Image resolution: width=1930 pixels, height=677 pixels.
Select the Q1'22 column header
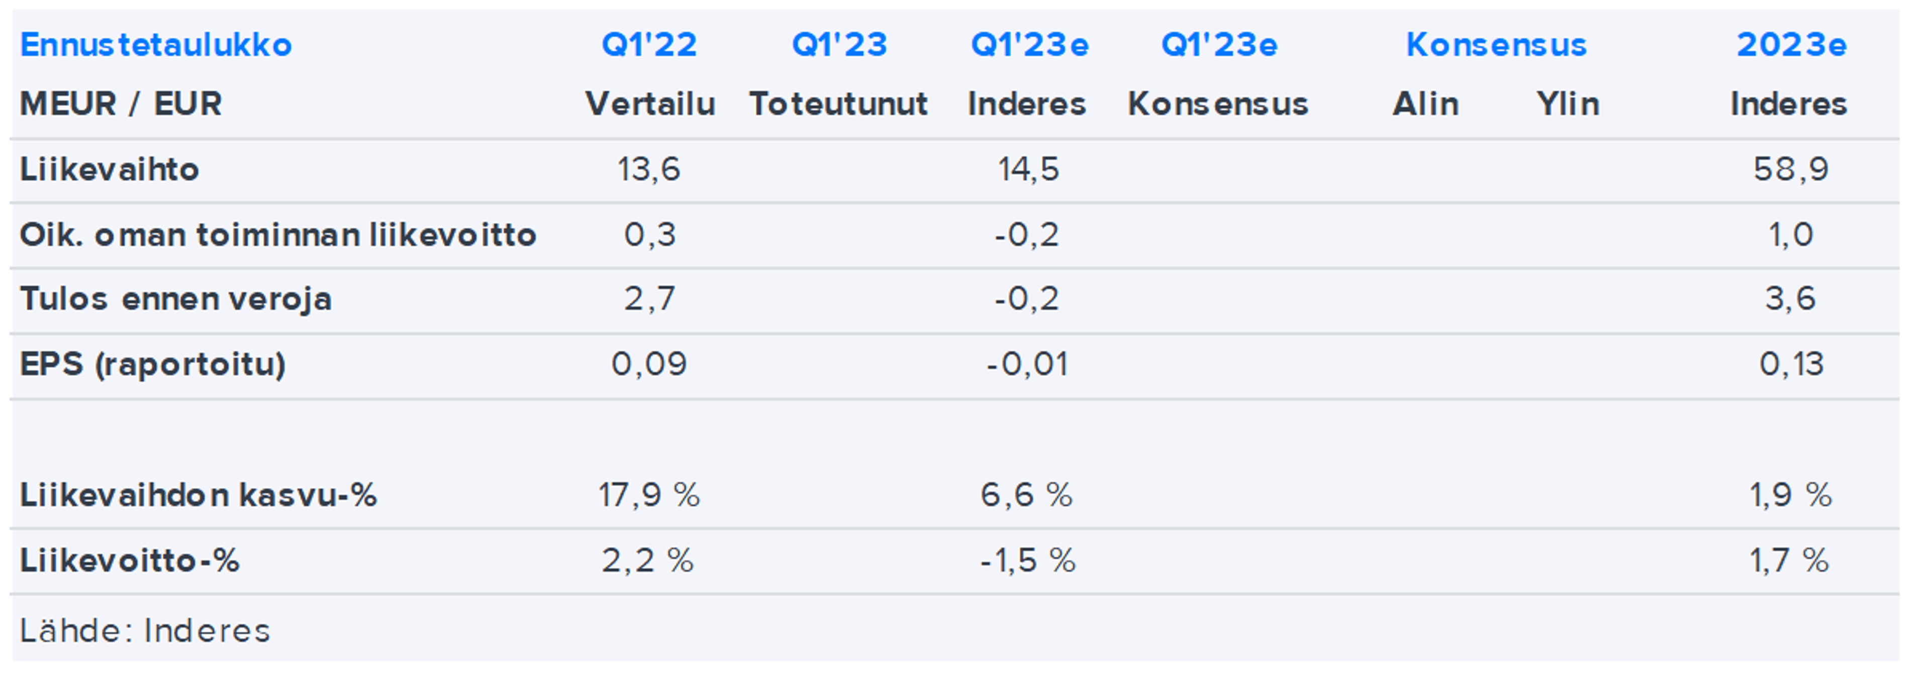649,45
